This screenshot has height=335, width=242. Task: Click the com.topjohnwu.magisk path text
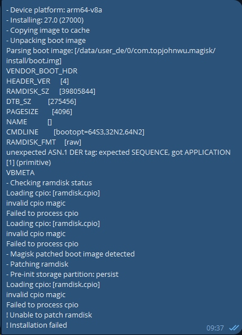[x=174, y=51]
